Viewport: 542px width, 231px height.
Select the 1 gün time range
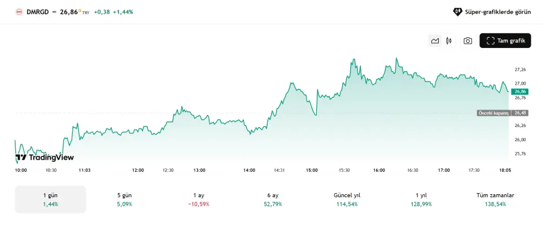50,199
